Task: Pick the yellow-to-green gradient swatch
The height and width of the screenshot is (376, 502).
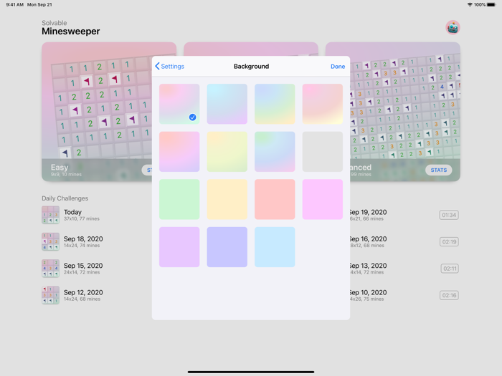Action: (x=227, y=152)
